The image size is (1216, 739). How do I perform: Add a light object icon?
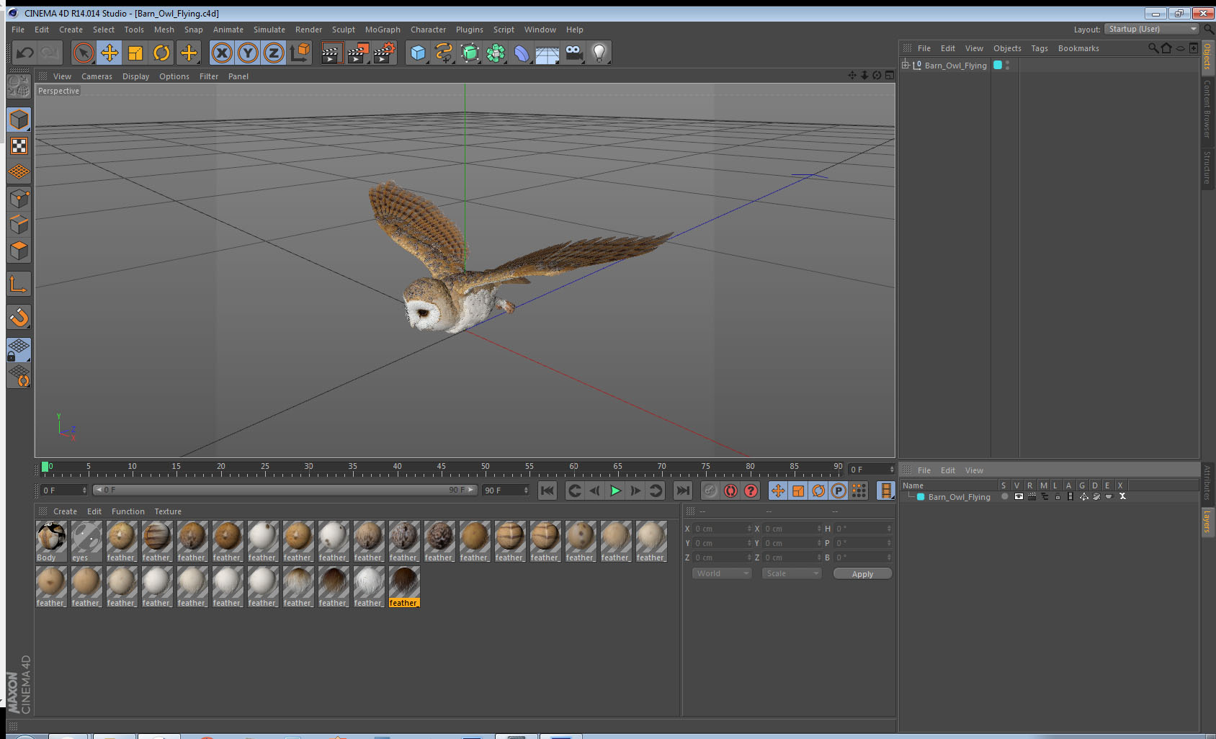click(599, 53)
